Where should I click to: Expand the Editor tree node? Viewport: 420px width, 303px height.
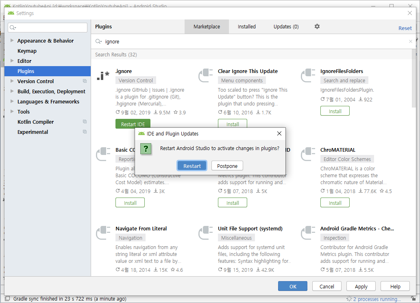(12, 61)
